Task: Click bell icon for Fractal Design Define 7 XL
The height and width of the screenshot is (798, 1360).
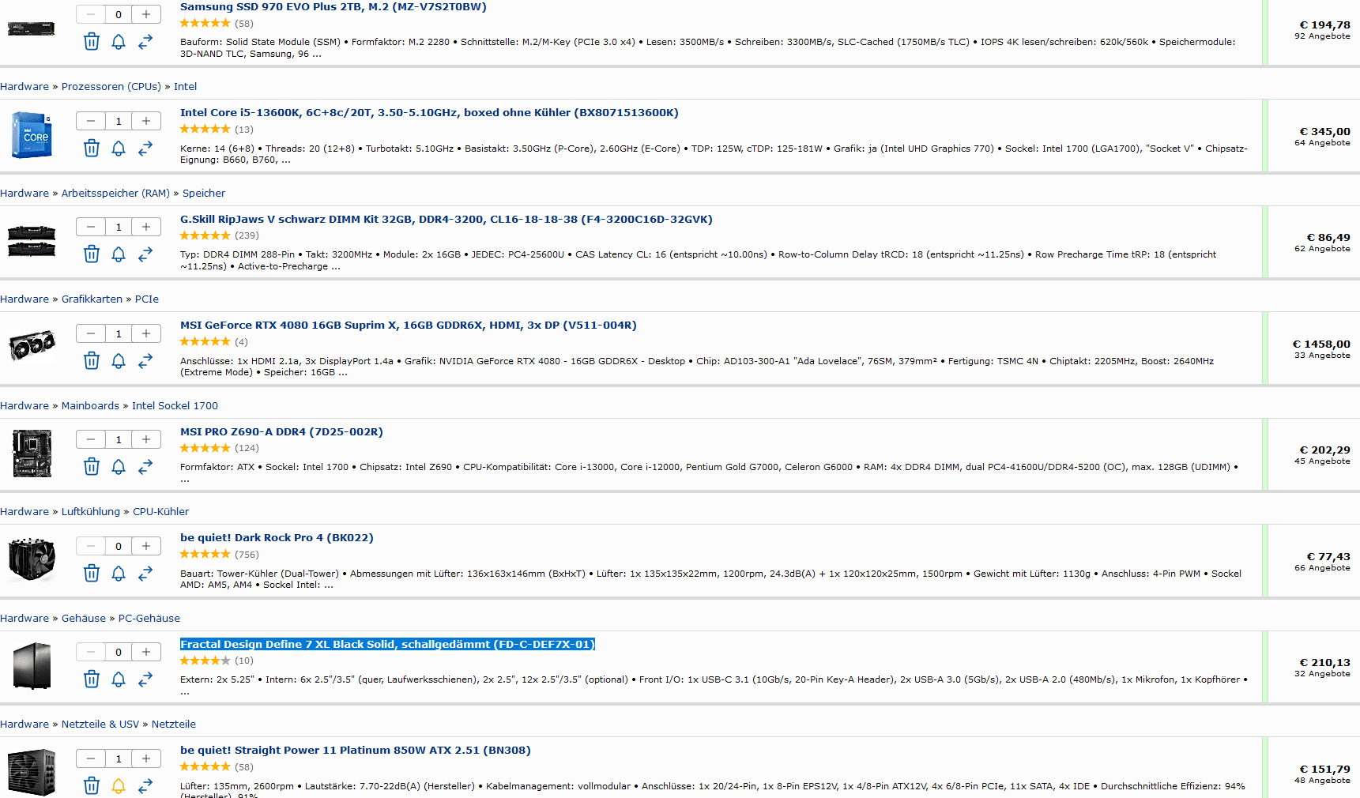Action: 119,679
